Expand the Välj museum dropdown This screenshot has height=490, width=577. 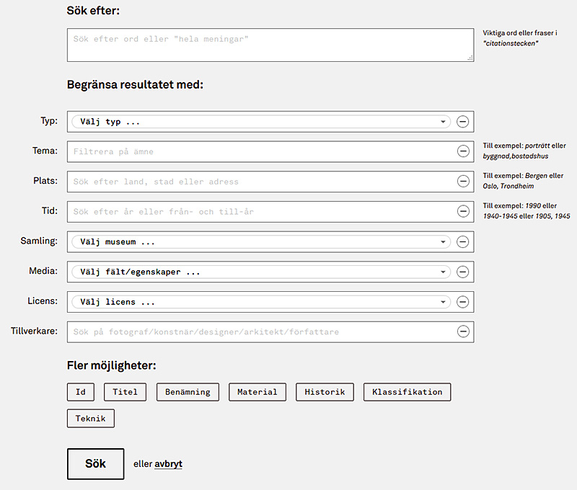[x=261, y=242]
